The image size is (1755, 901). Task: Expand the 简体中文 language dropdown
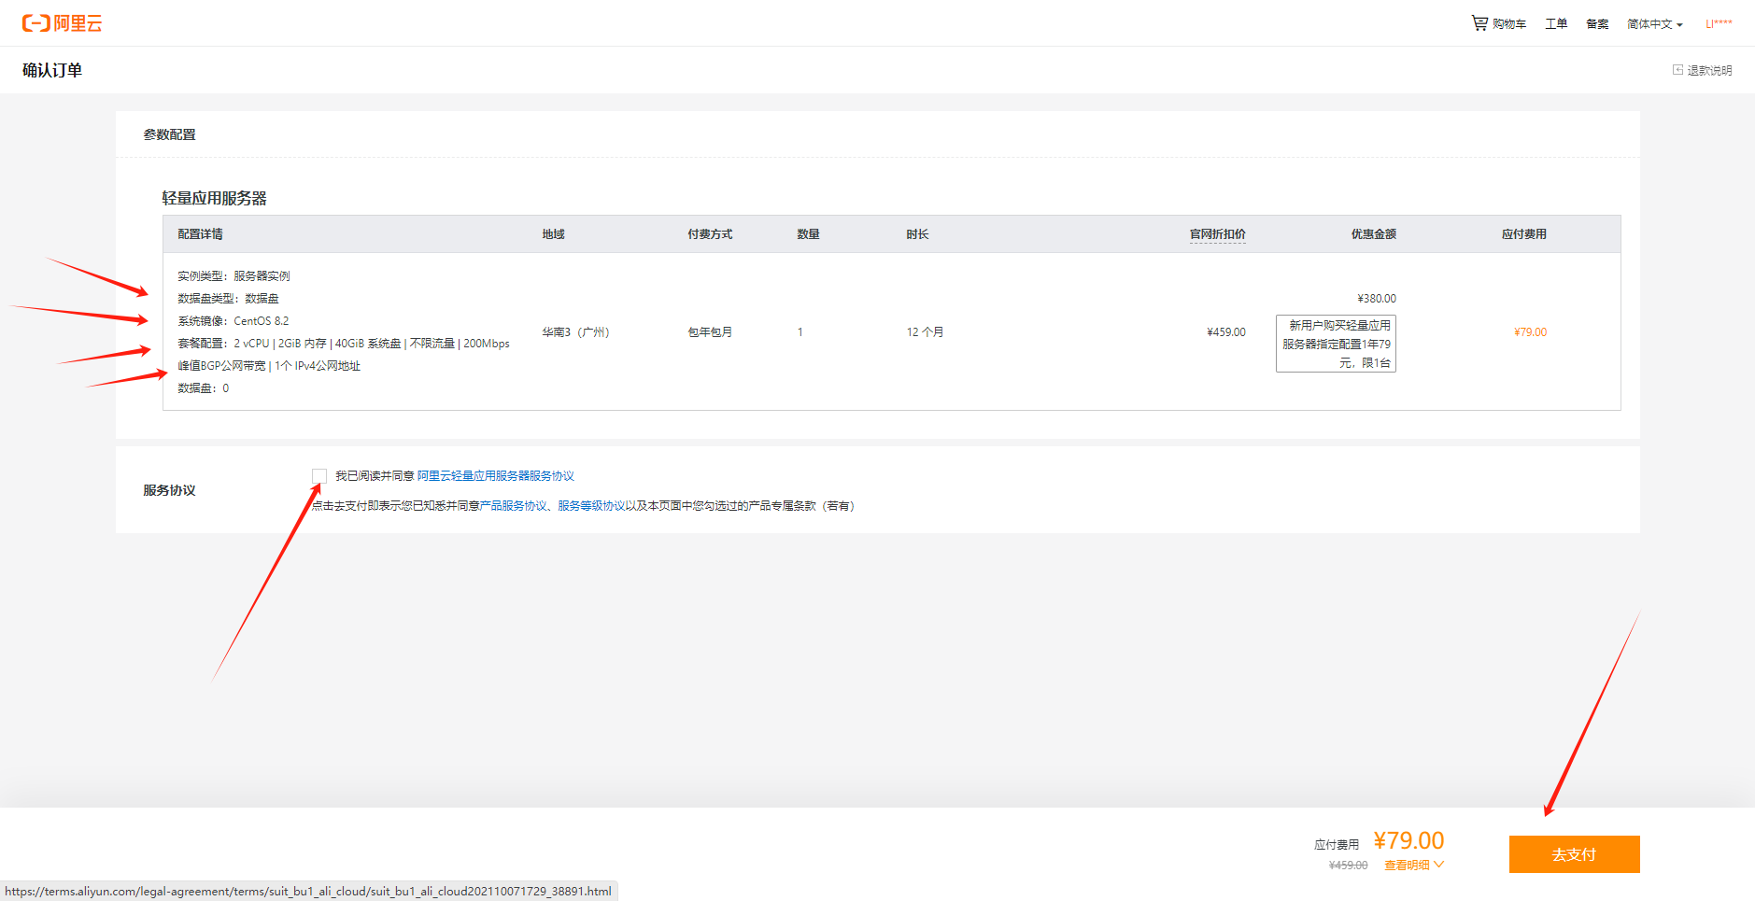(x=1654, y=24)
